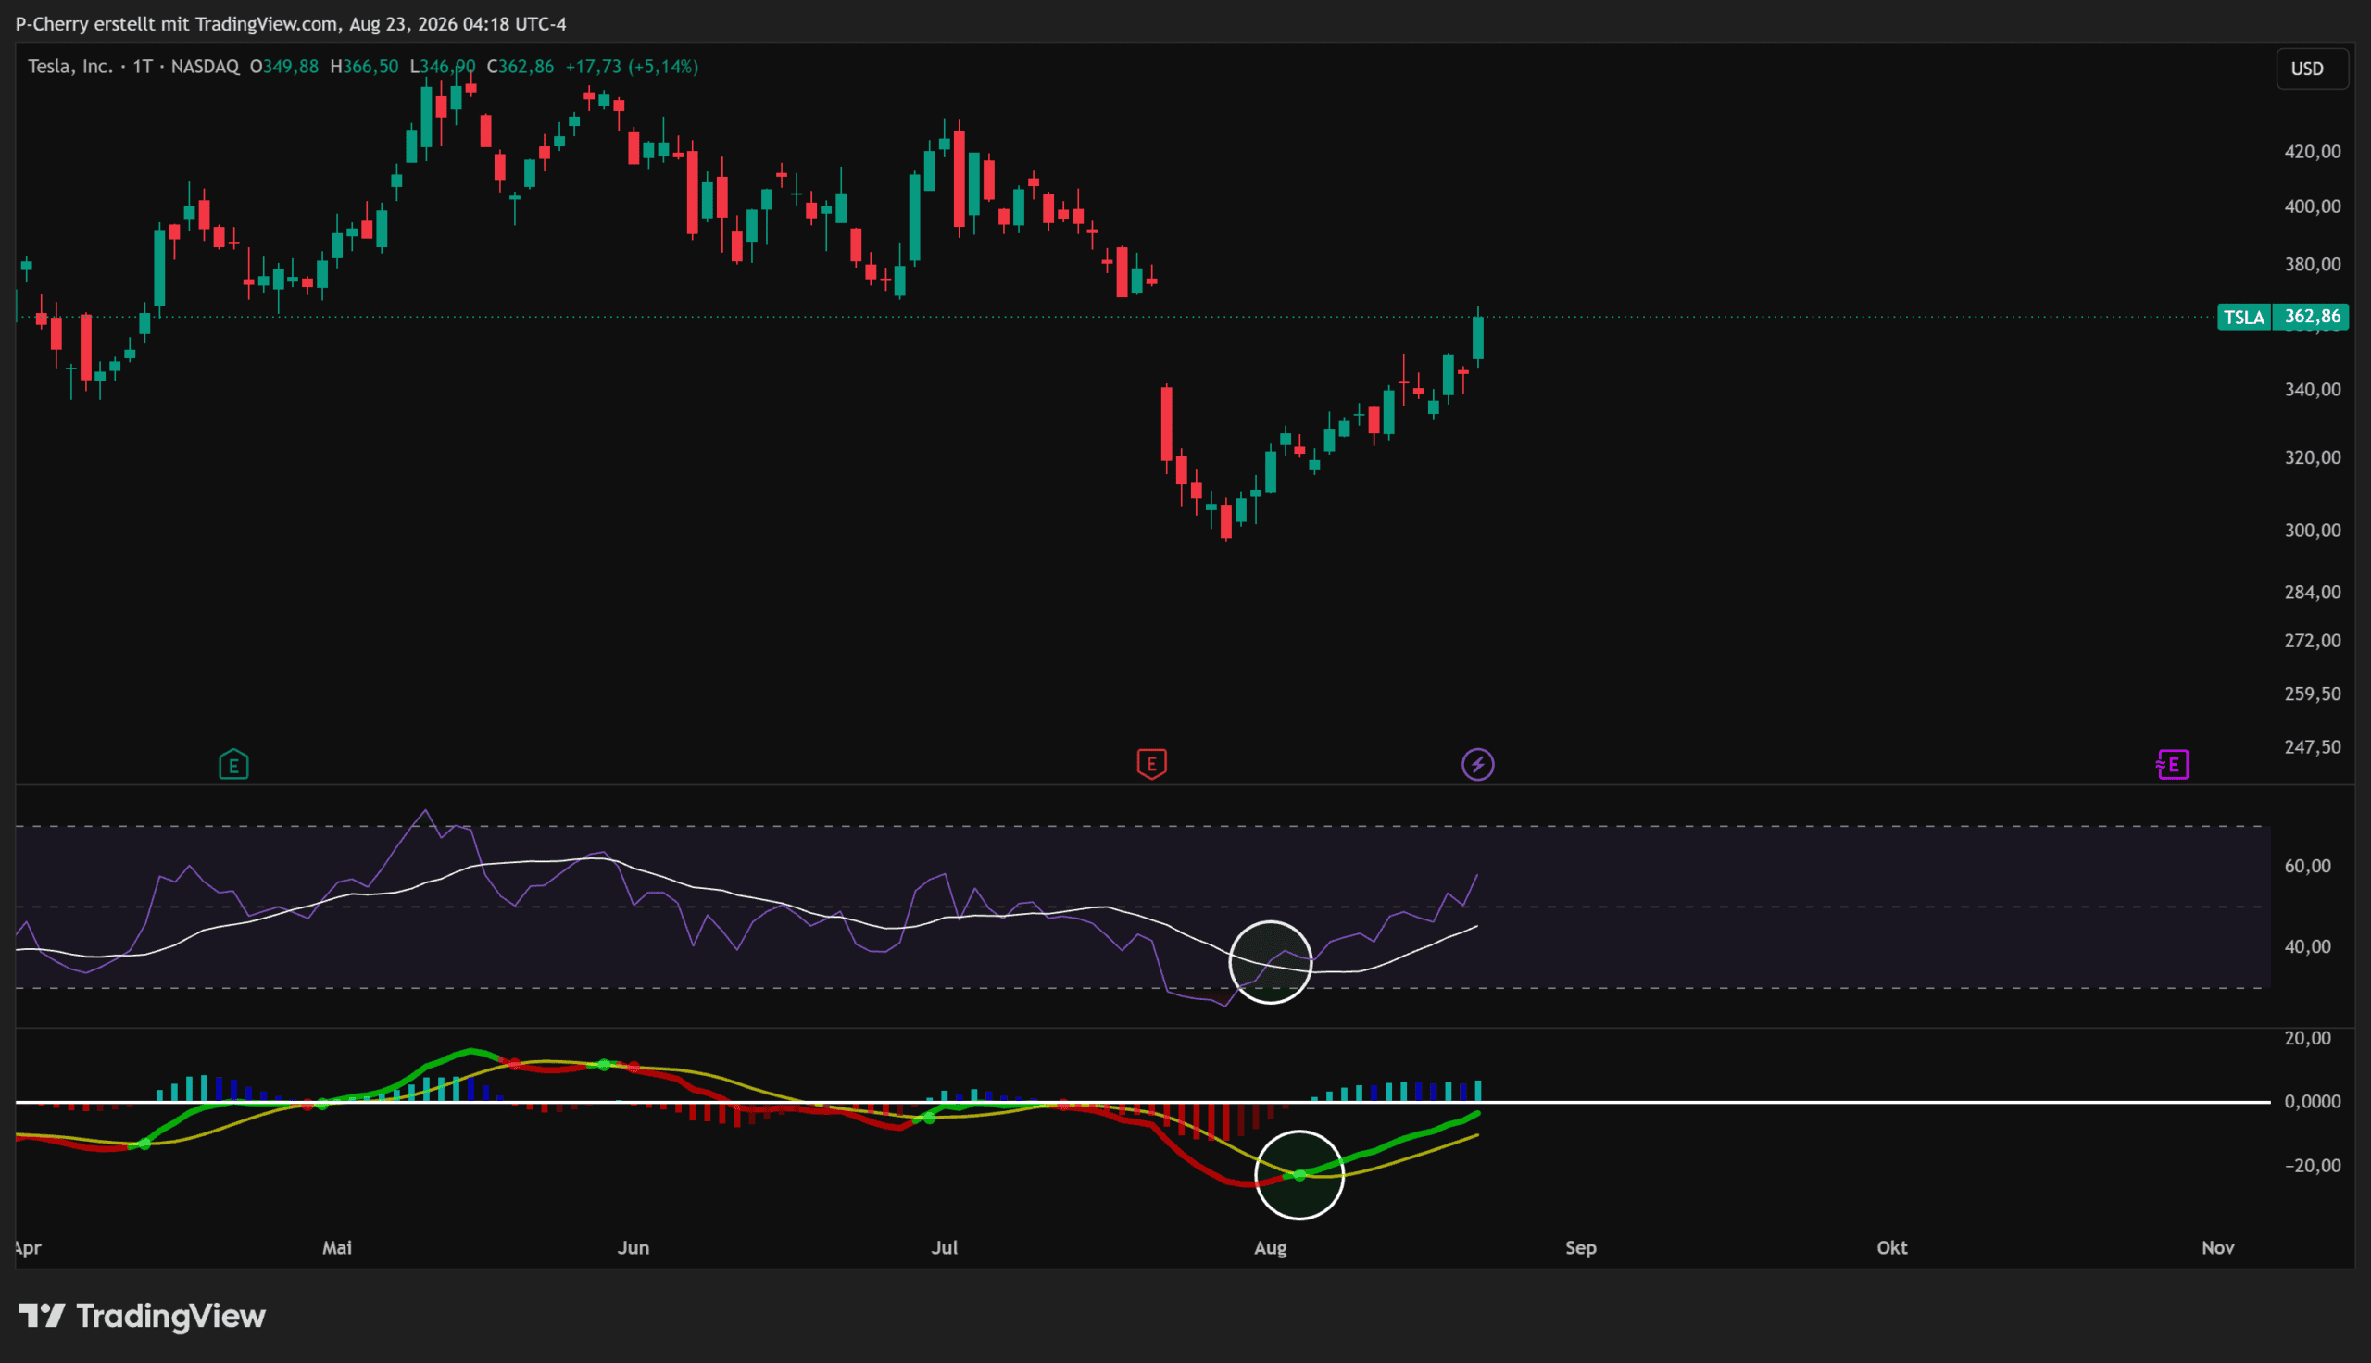
Task: Click the 300,00 price axis label
Action: [x=2312, y=531]
